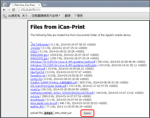Viewport: 150px width, 118px height.
Task: Reload the page with the refresh icon
Action: 13,10
